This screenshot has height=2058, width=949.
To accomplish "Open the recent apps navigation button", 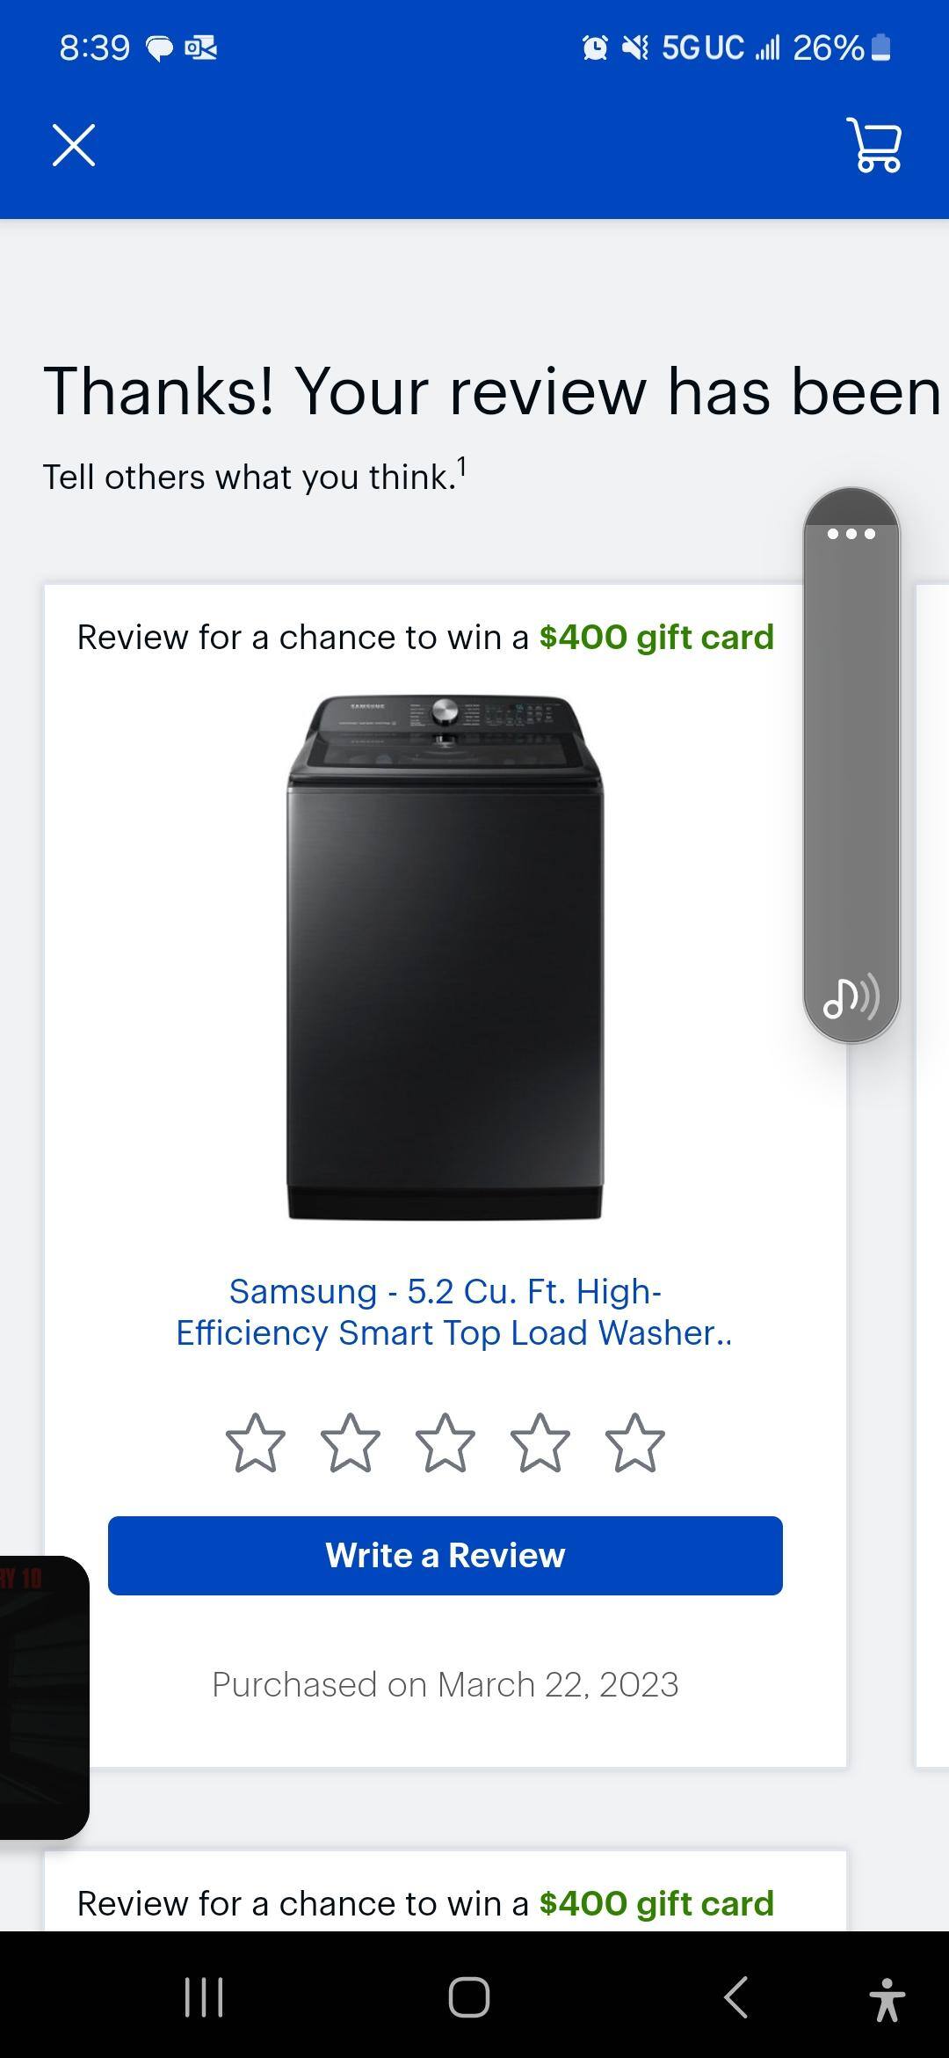I will [x=204, y=1996].
